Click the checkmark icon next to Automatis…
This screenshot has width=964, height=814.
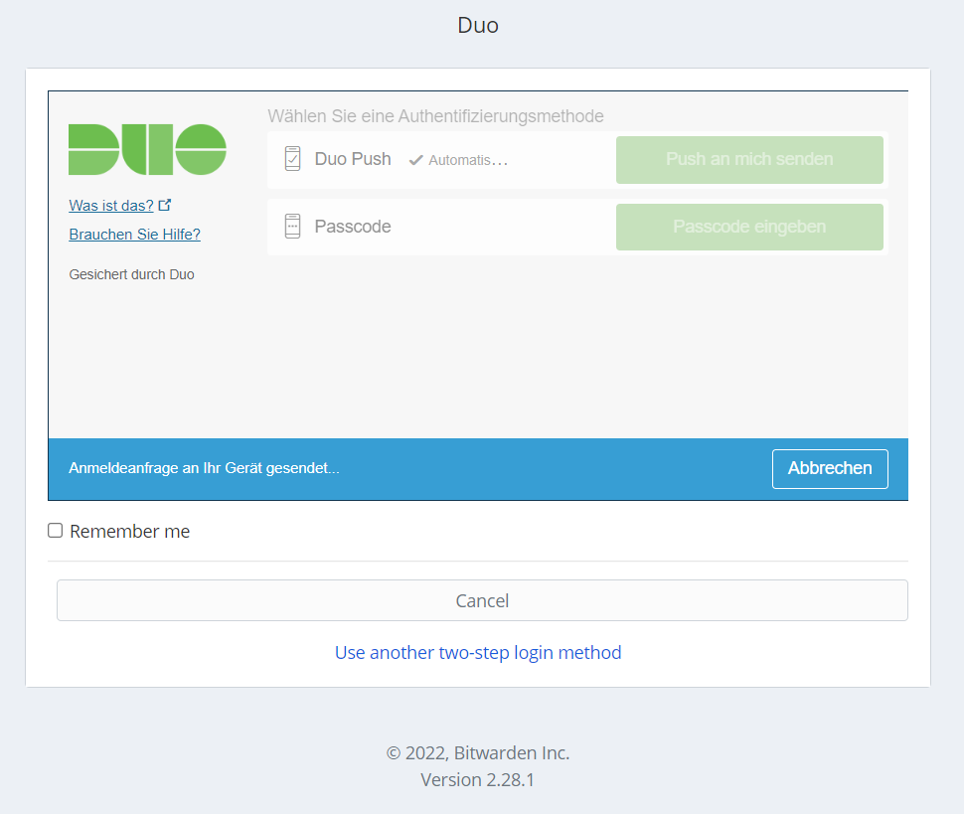pos(416,160)
